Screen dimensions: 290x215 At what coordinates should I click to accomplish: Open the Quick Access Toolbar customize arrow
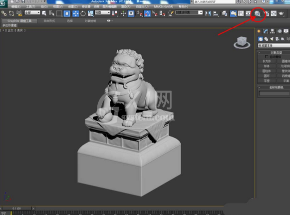coord(45,1)
